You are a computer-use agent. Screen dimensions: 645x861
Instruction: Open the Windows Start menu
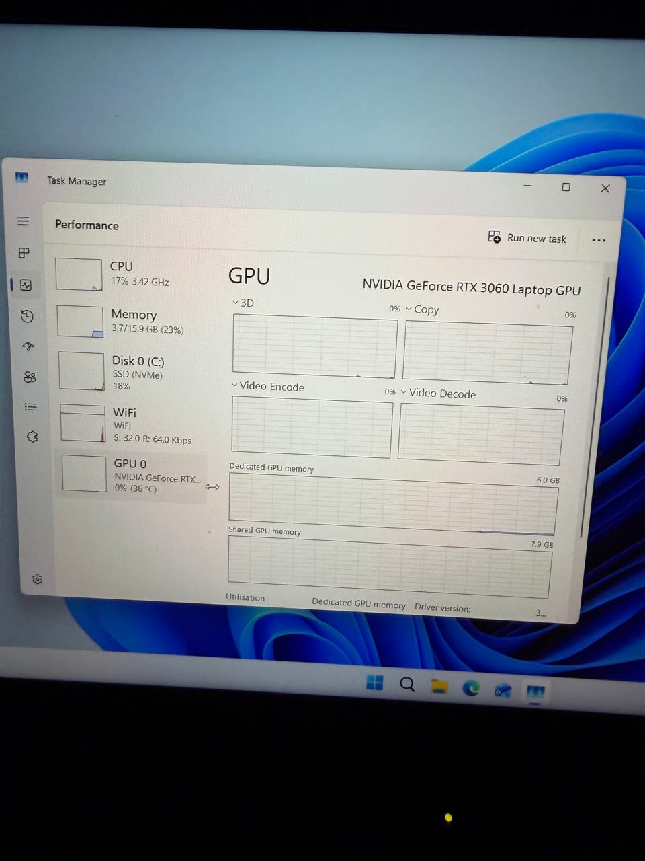click(375, 682)
